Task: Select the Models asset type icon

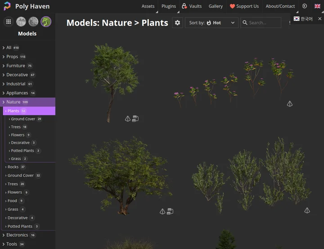Action: (46, 22)
